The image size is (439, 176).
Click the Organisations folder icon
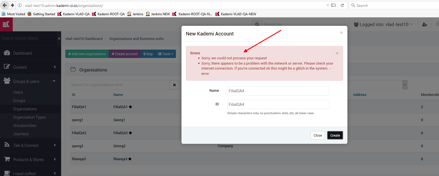point(73,69)
